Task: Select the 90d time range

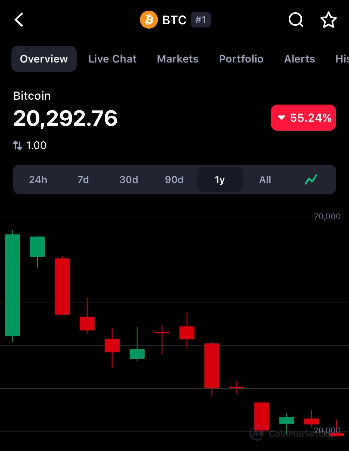Action: coord(174,180)
